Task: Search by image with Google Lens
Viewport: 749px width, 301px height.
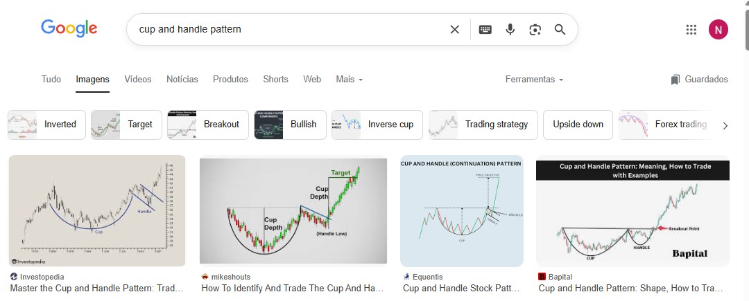Action: [x=535, y=29]
